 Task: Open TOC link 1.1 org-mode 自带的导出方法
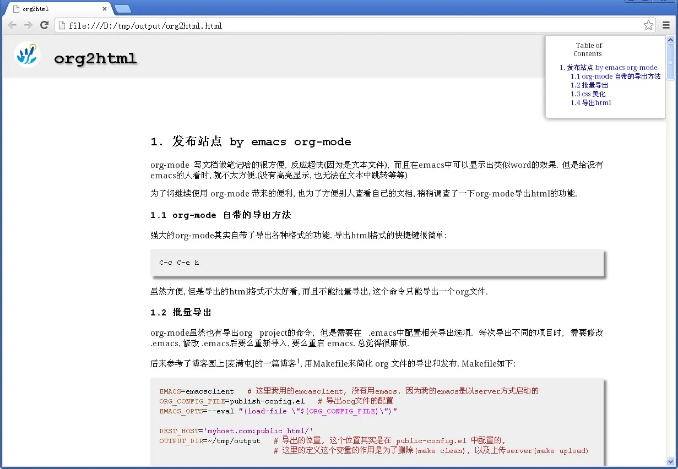click(x=616, y=77)
